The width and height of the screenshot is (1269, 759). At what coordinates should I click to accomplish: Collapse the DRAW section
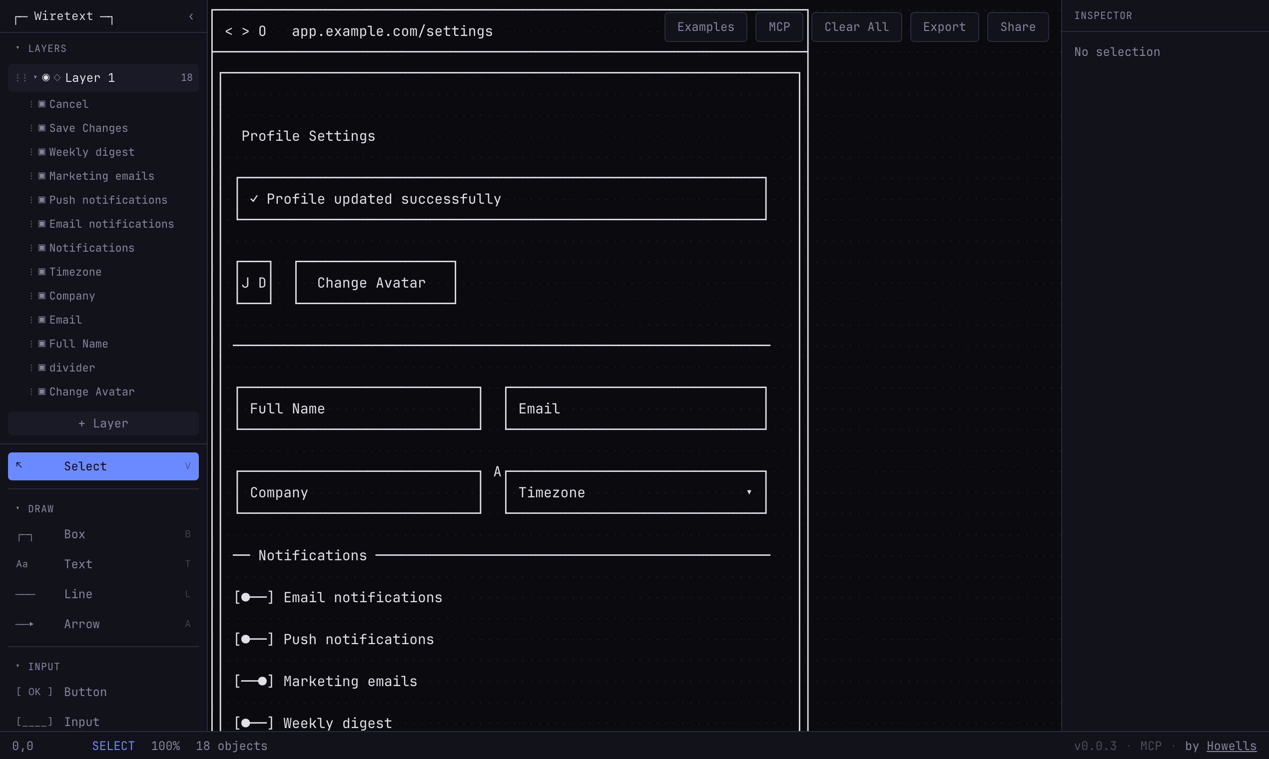click(18, 508)
